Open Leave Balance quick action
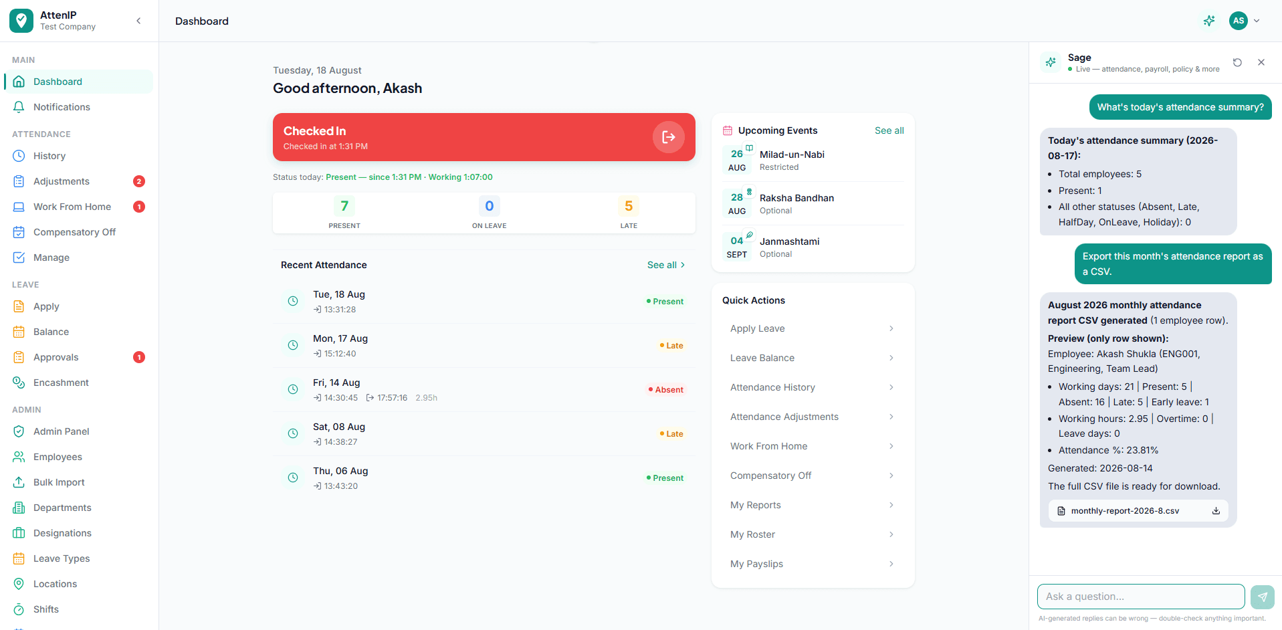The image size is (1282, 630). [813, 358]
